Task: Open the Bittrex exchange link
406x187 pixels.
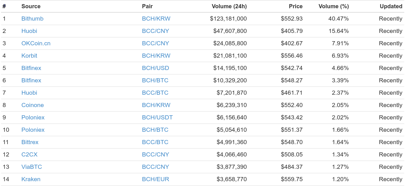Action: [30, 142]
